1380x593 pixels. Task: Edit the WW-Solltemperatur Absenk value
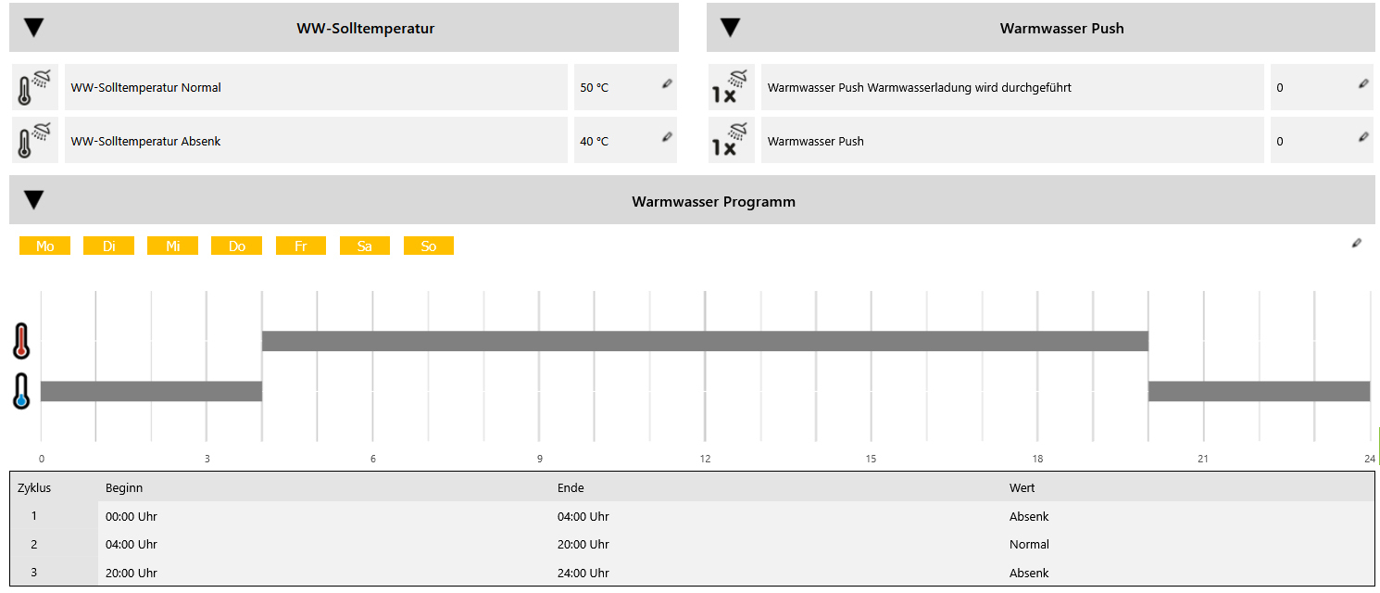coord(667,138)
